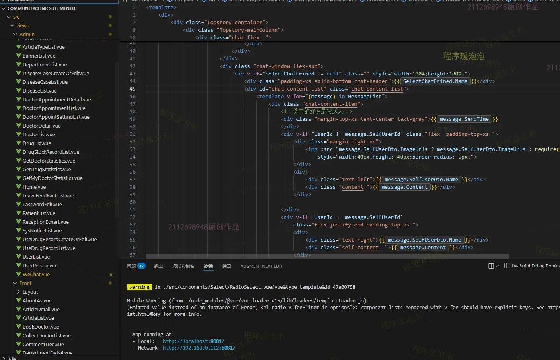
Task: Click the editor horizontal scrollbar
Action: tap(327, 256)
